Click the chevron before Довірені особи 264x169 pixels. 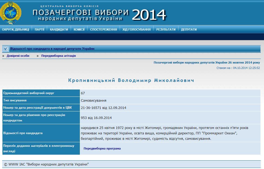click(3, 55)
